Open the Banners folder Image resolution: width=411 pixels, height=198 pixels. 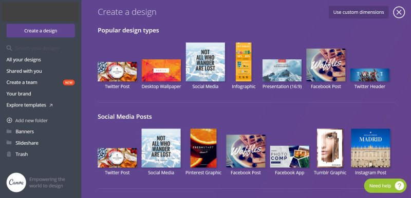click(25, 131)
